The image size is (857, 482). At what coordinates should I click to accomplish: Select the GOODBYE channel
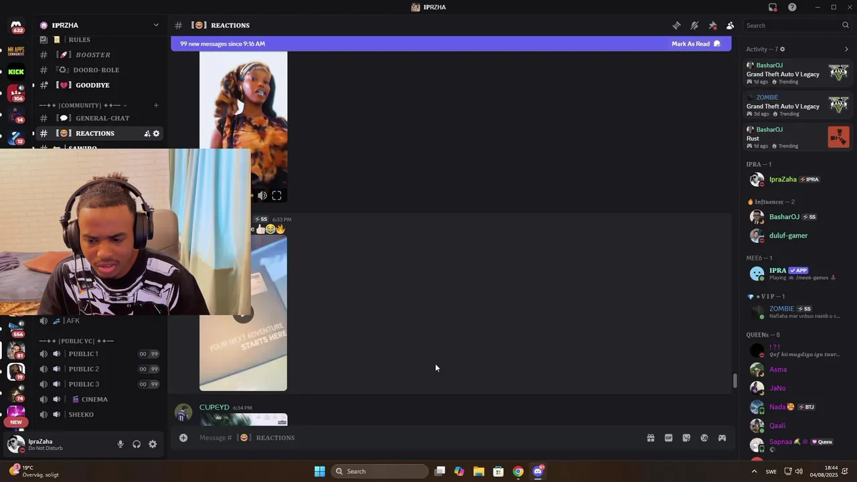100,85
